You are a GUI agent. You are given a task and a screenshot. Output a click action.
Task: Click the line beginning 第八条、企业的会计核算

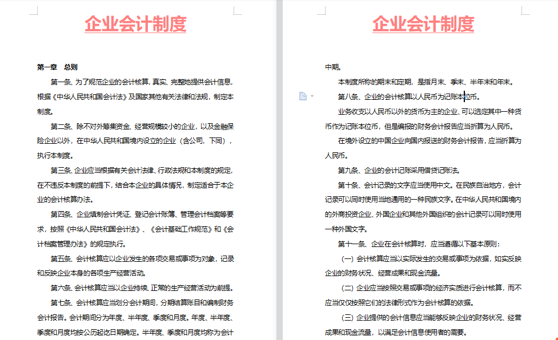[x=409, y=96]
